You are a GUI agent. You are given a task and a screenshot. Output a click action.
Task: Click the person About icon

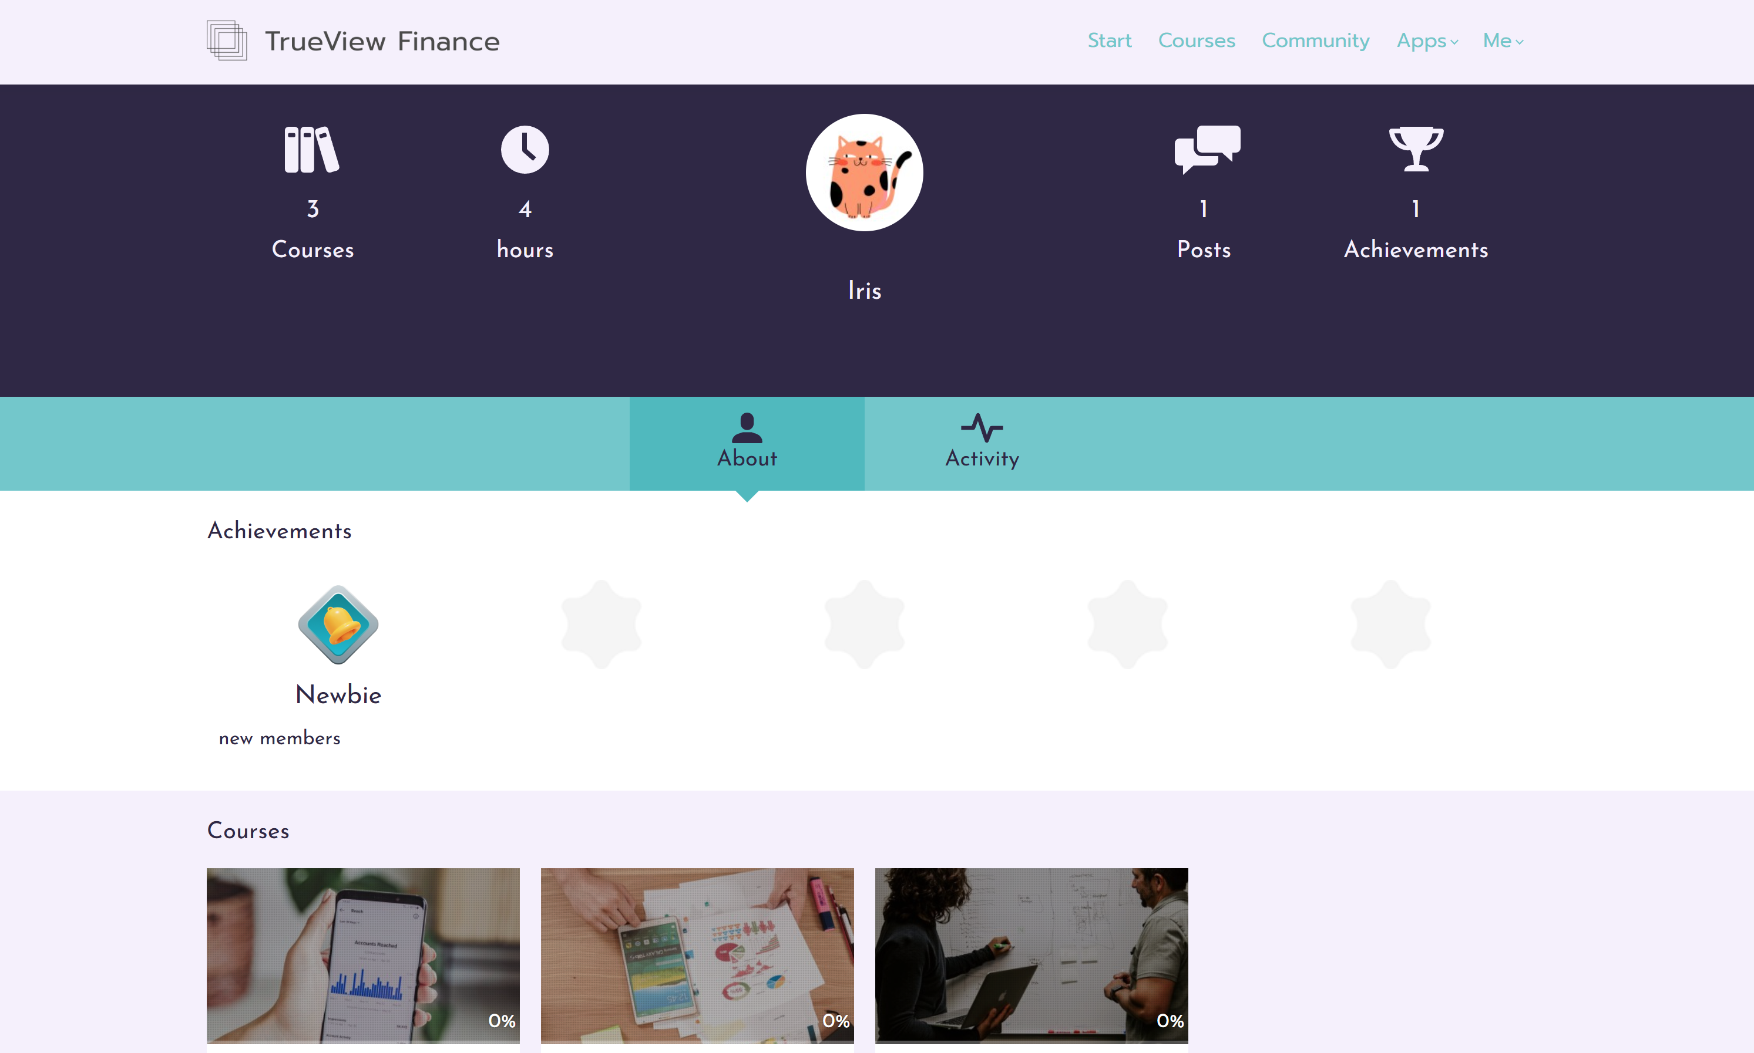tap(747, 428)
